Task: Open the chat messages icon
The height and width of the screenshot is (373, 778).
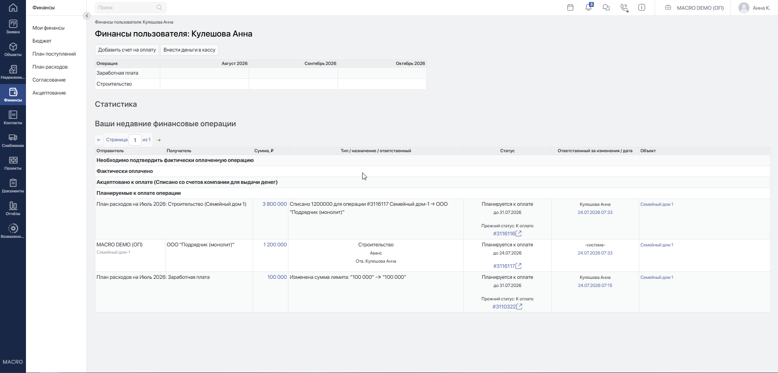Action: (606, 7)
